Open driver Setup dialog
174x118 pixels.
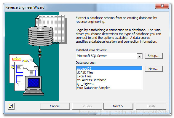[x=154, y=56]
